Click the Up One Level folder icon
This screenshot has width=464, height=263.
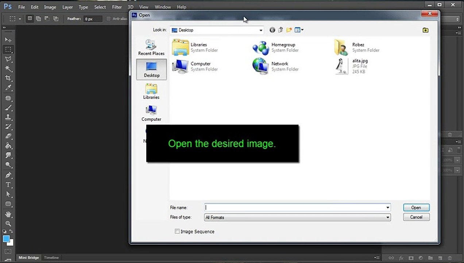(281, 30)
